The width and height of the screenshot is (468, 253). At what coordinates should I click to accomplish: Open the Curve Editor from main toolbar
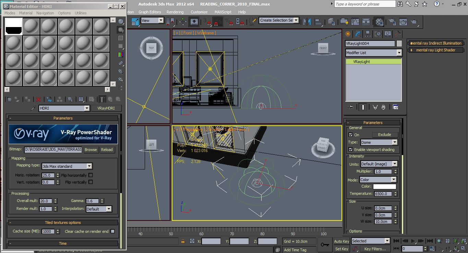point(356,22)
